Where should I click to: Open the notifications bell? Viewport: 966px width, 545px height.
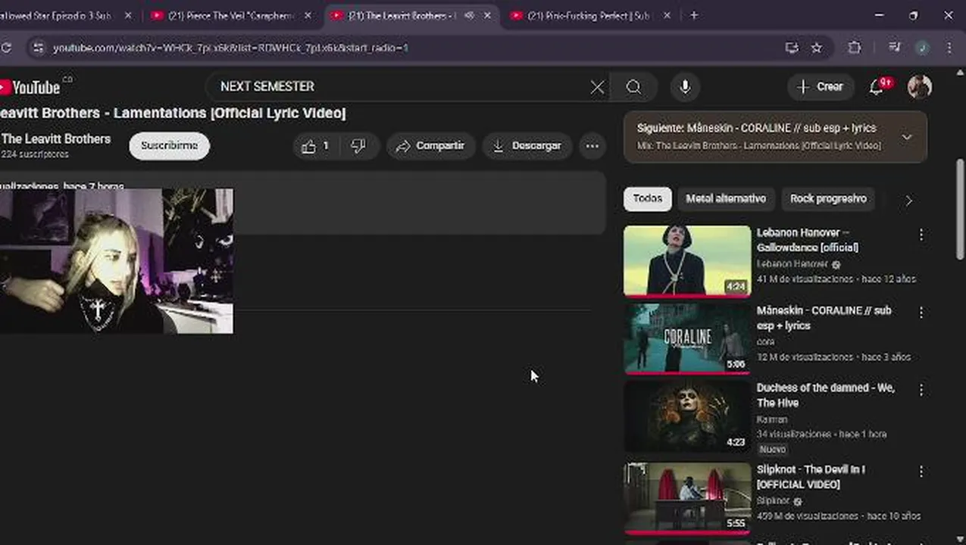877,87
